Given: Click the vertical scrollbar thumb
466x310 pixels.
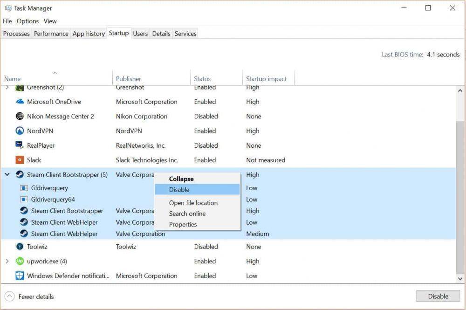Looking at the screenshot, I should [460, 197].
